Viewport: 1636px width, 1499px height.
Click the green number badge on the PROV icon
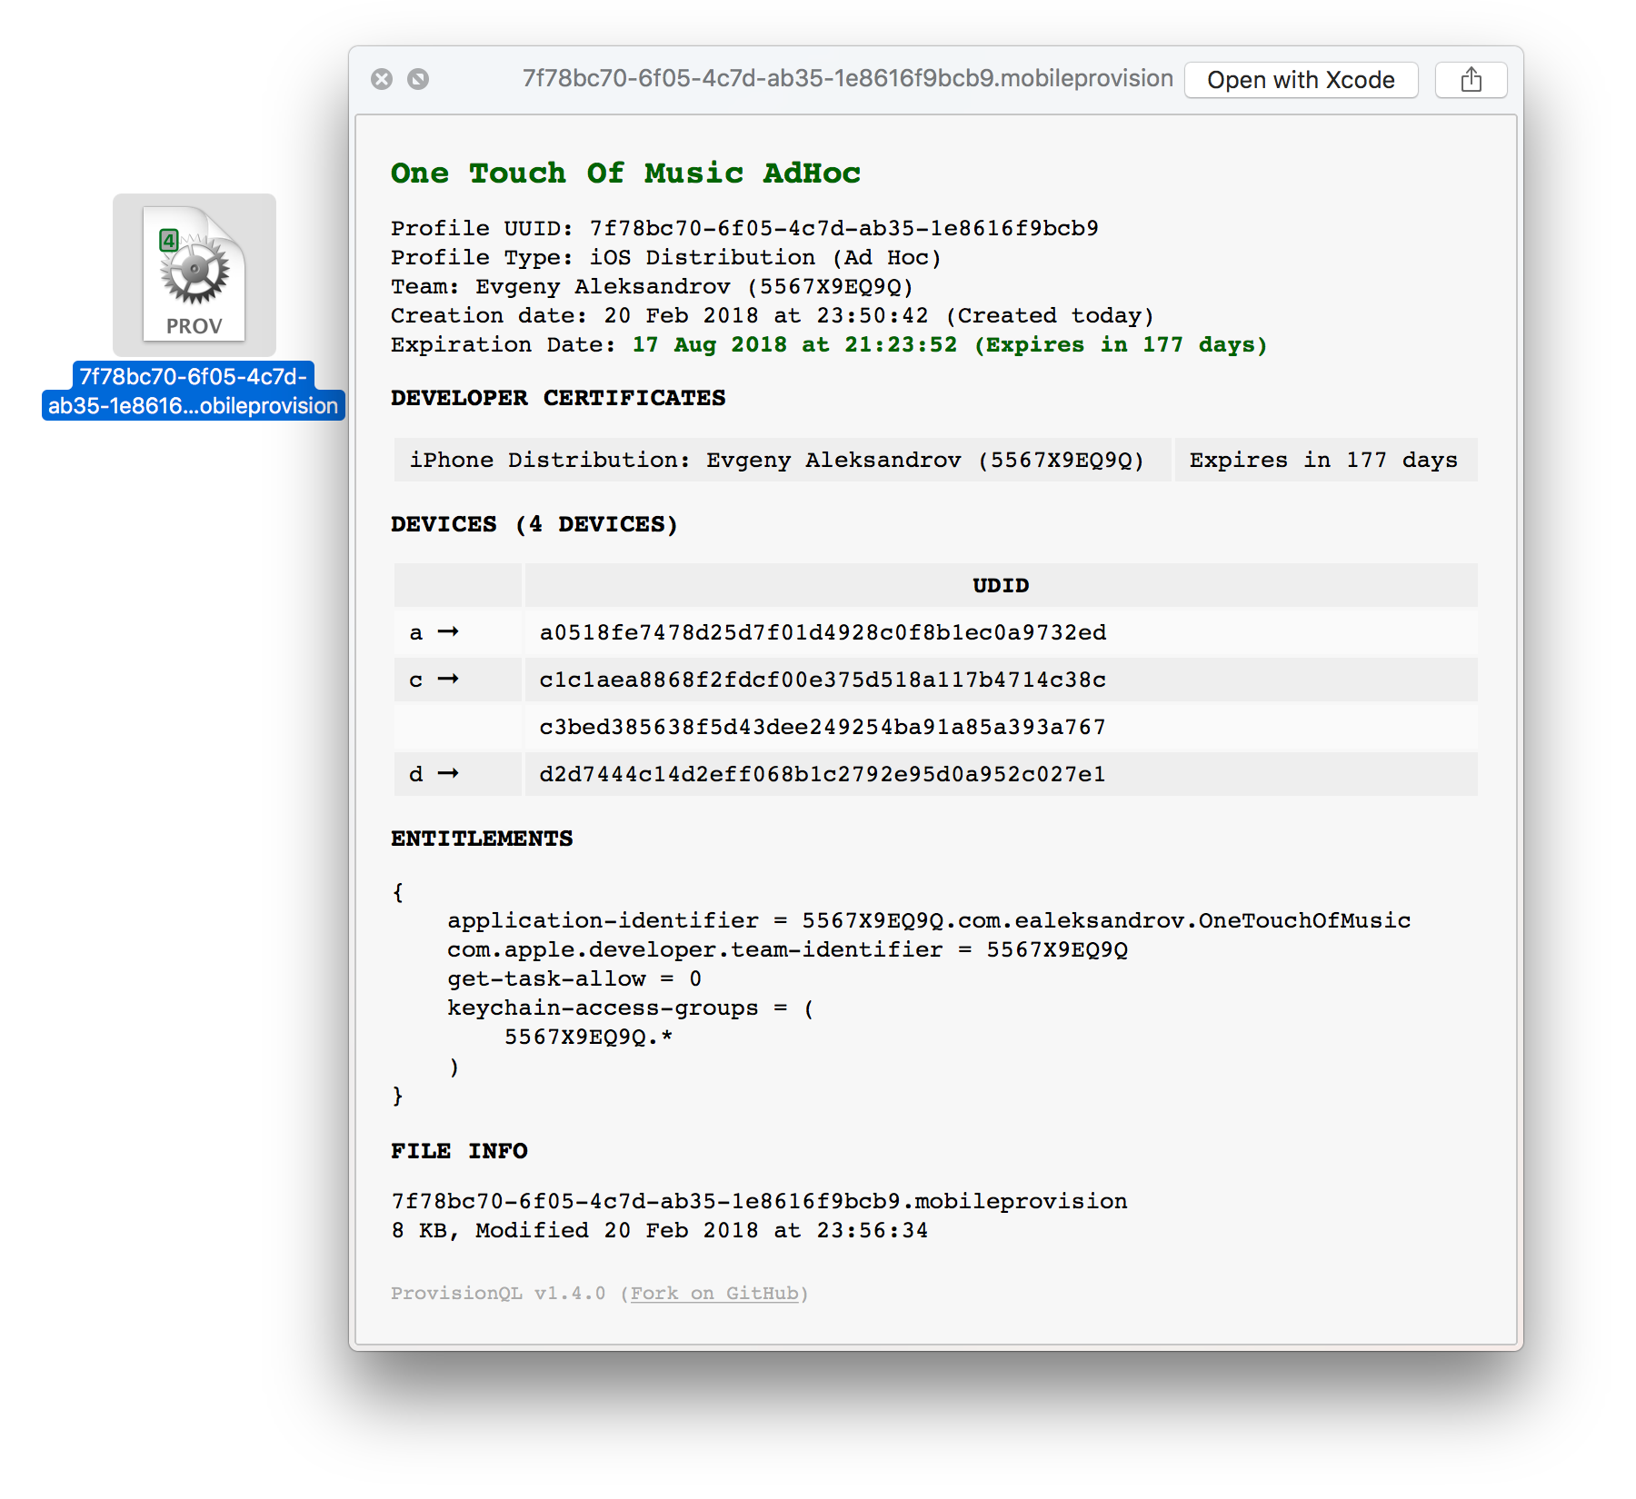tap(167, 240)
